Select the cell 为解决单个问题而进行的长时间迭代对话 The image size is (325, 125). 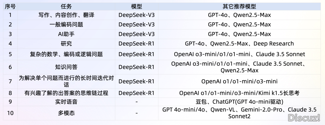pos(66,81)
